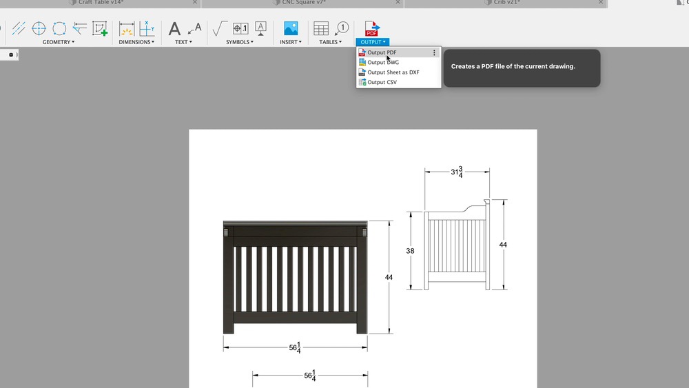
Task: Collapse the OUTPUT dropdown
Action: tap(373, 42)
